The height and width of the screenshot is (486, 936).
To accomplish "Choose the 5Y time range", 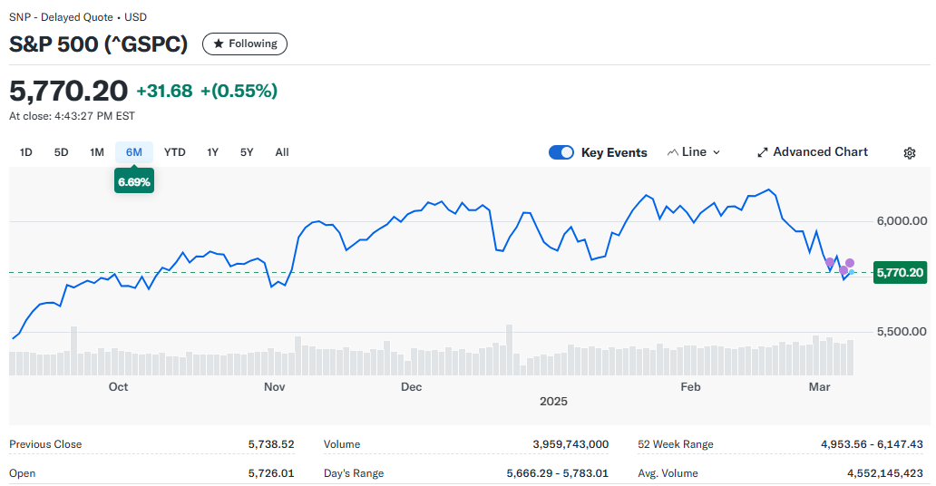I will (x=247, y=152).
